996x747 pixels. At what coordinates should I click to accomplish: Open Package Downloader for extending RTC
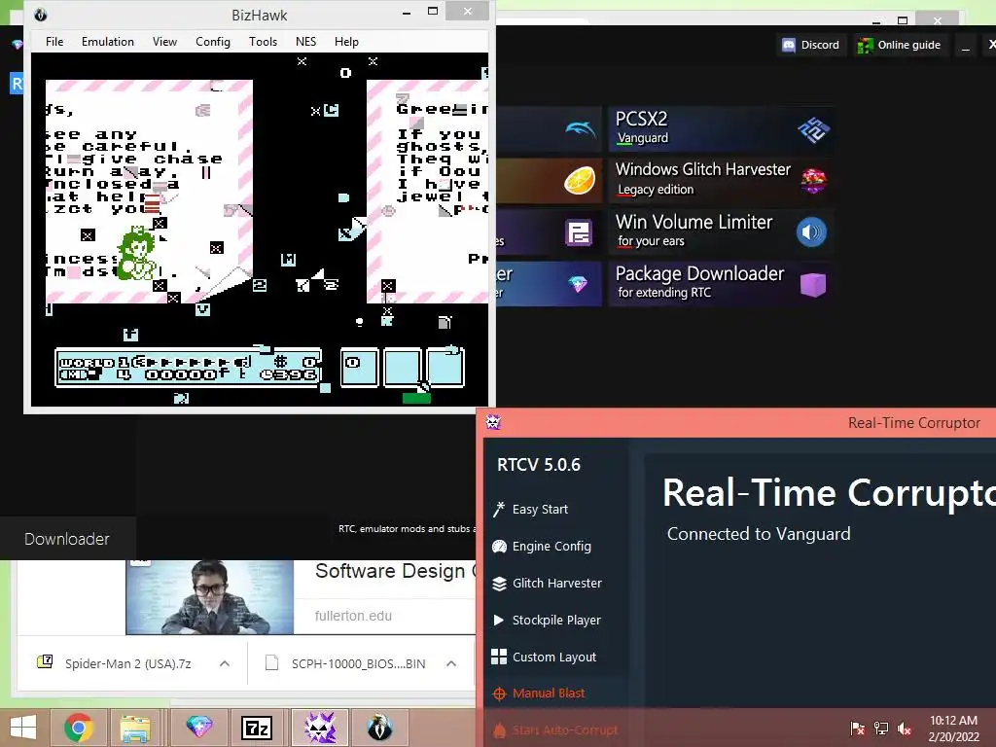click(721, 283)
